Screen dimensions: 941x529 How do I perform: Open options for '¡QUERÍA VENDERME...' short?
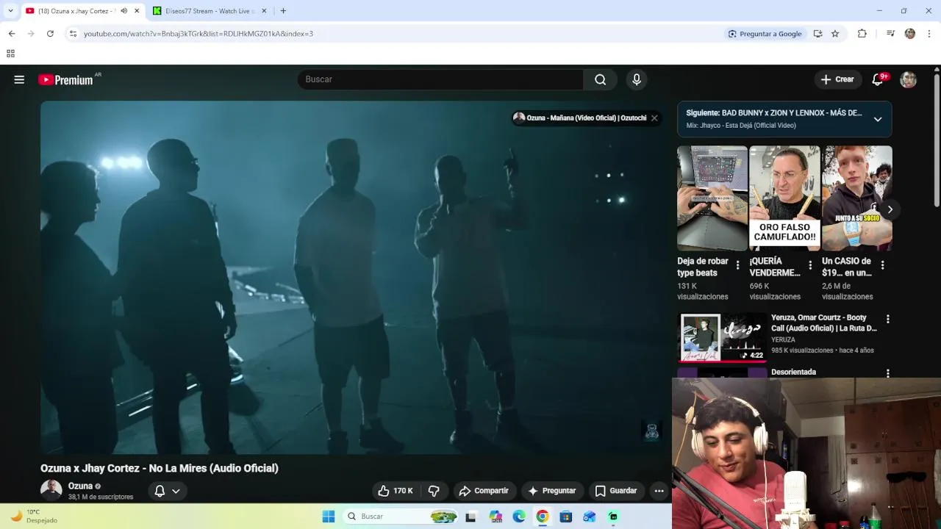coord(810,265)
